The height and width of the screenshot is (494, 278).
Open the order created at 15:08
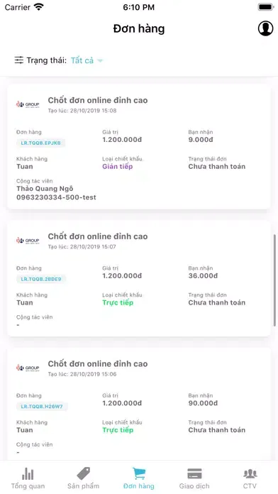coord(138,146)
